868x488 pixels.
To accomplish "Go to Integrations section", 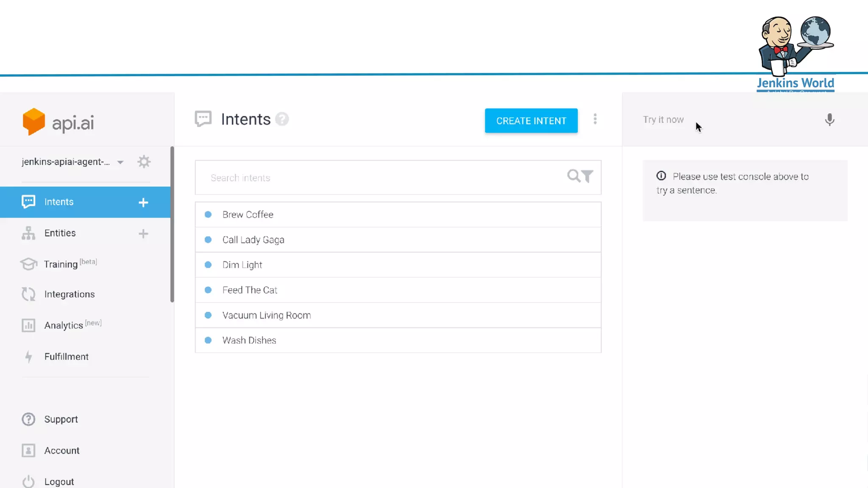I will [x=69, y=294].
